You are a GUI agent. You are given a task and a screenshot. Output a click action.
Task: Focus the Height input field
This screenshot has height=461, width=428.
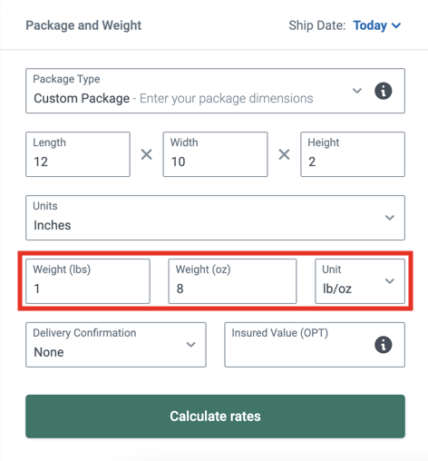coord(353,154)
